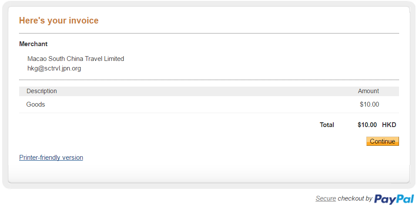Click the merchant email hkg@sctrvl.jpn.org

tap(54, 68)
